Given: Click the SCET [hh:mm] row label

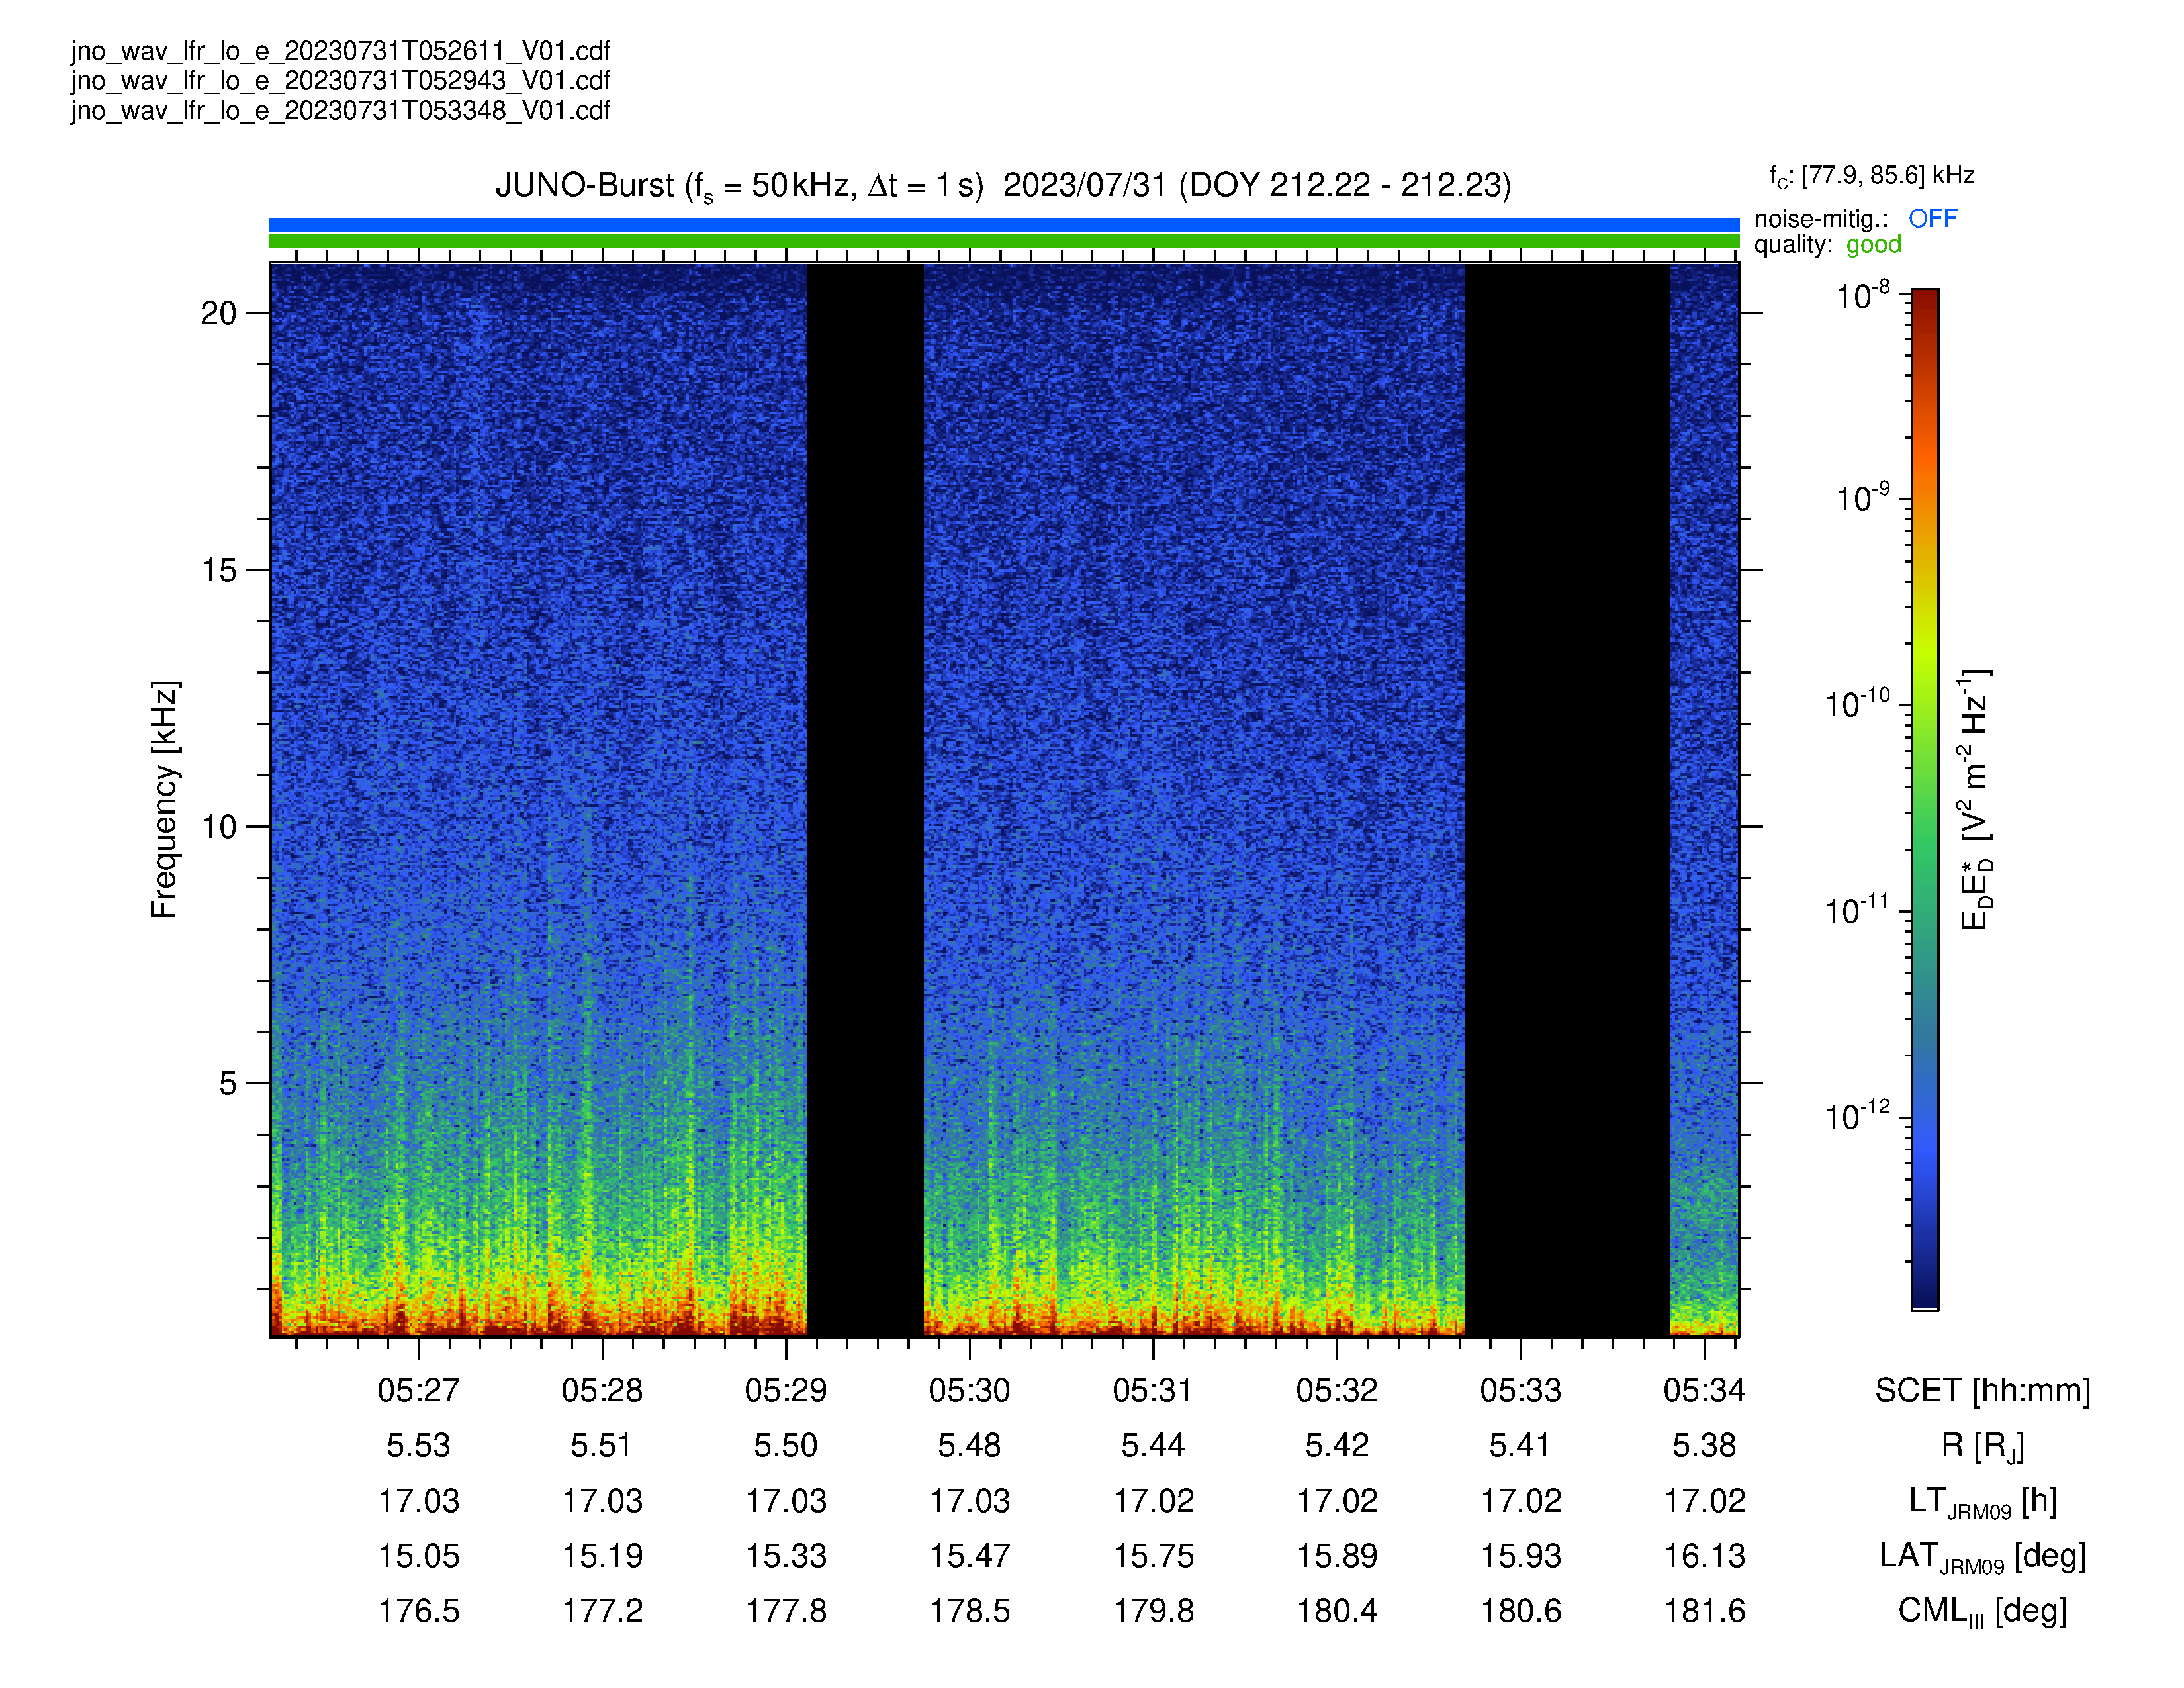Looking at the screenshot, I should pyautogui.click(x=1982, y=1391).
